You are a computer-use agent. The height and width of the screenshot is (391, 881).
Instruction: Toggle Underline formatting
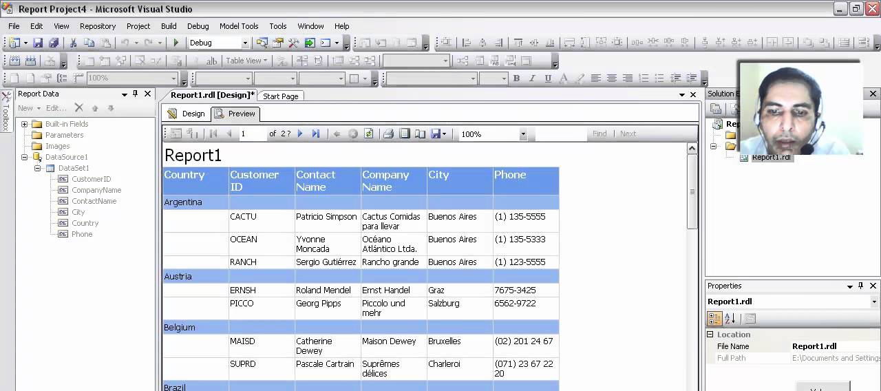point(548,78)
